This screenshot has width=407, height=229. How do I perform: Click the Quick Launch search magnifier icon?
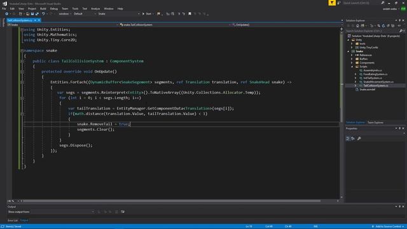pos(383,3)
